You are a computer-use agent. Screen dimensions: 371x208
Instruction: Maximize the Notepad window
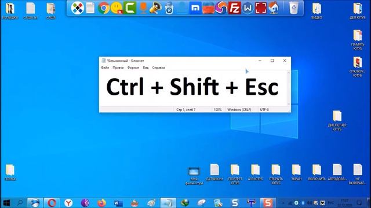tap(272, 61)
